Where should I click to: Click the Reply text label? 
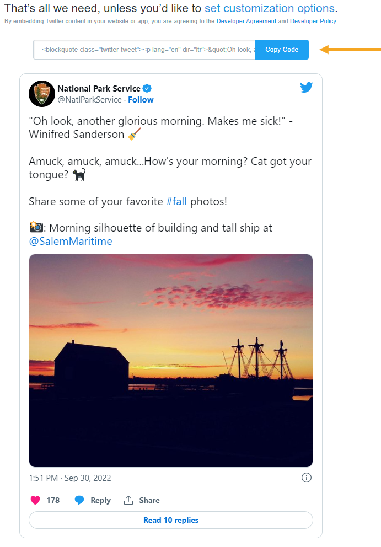click(x=100, y=500)
